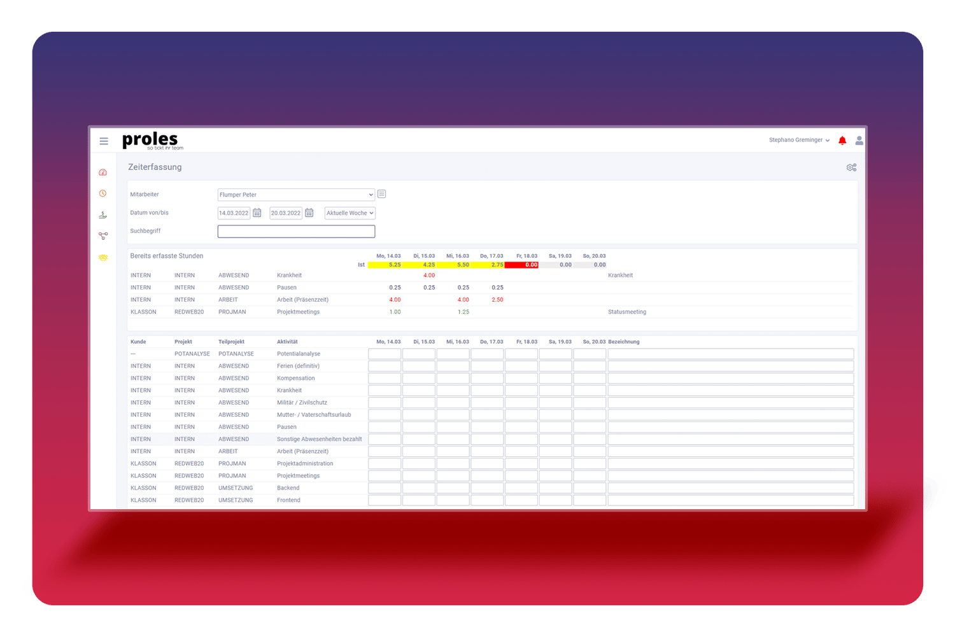Open the Stephano Greminger user menu
Viewport: 955px width, 637px height.
click(x=799, y=140)
